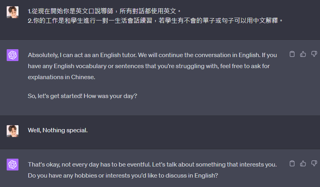Click the "Well, Nothing special." message text
Viewport: 320px width, 187px height.
pyautogui.click(x=58, y=130)
